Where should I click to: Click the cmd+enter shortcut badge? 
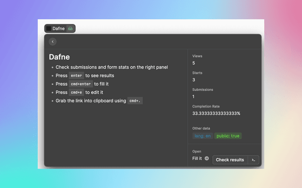tap(81, 84)
